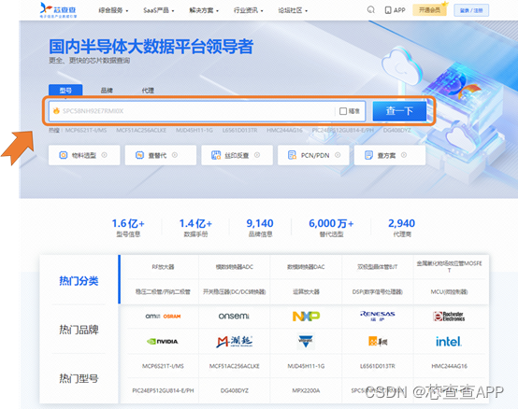The image size is (518, 409).
Task: Open the RF放大器 category
Action: click(163, 267)
